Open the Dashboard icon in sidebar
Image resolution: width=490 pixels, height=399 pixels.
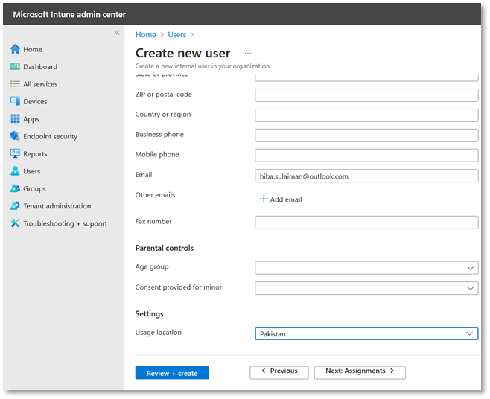click(15, 66)
